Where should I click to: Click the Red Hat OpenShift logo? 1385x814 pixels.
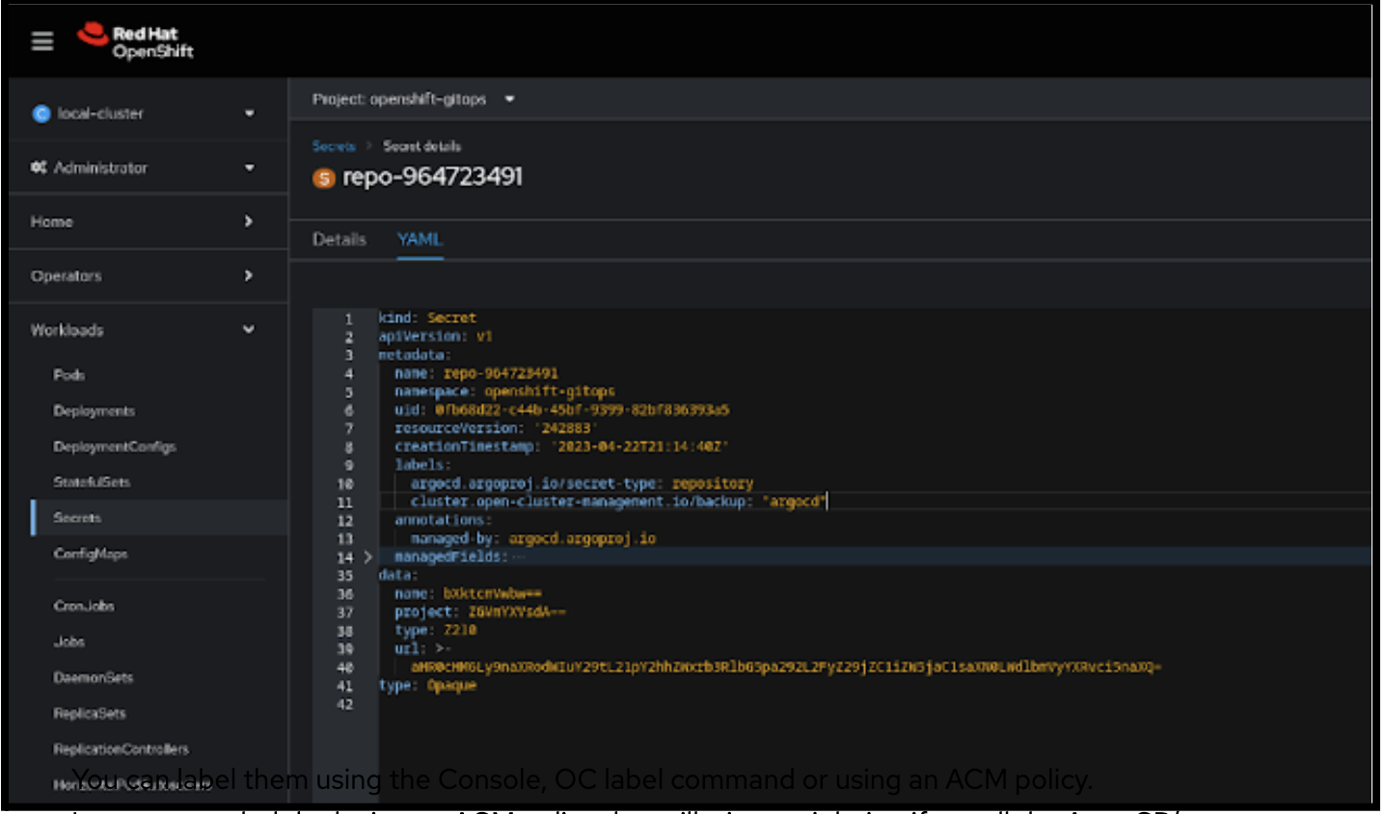click(135, 41)
